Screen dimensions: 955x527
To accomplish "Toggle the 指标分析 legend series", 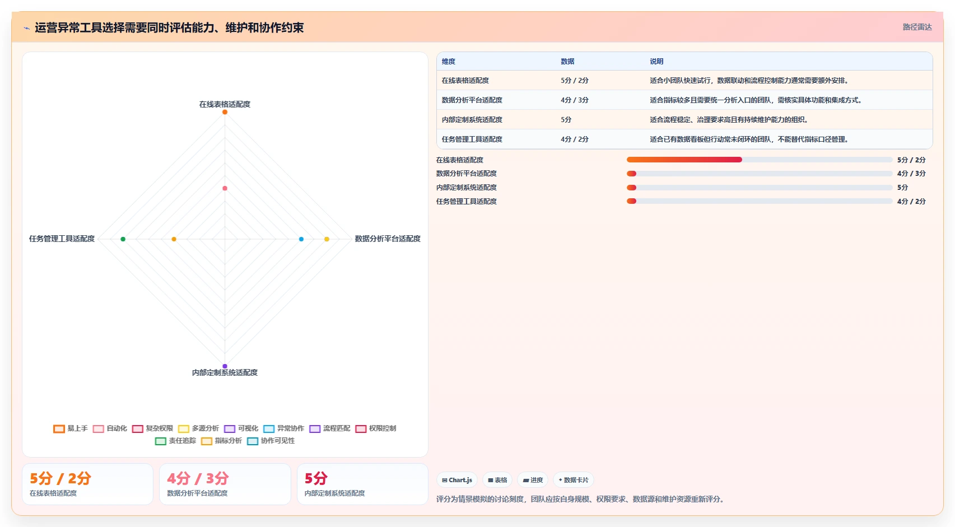I will (x=221, y=441).
